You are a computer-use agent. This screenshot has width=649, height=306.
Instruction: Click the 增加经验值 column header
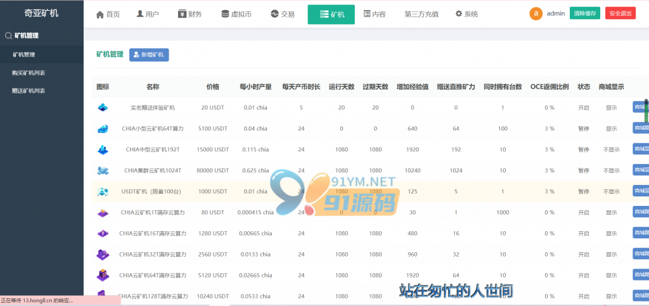pyautogui.click(x=412, y=87)
